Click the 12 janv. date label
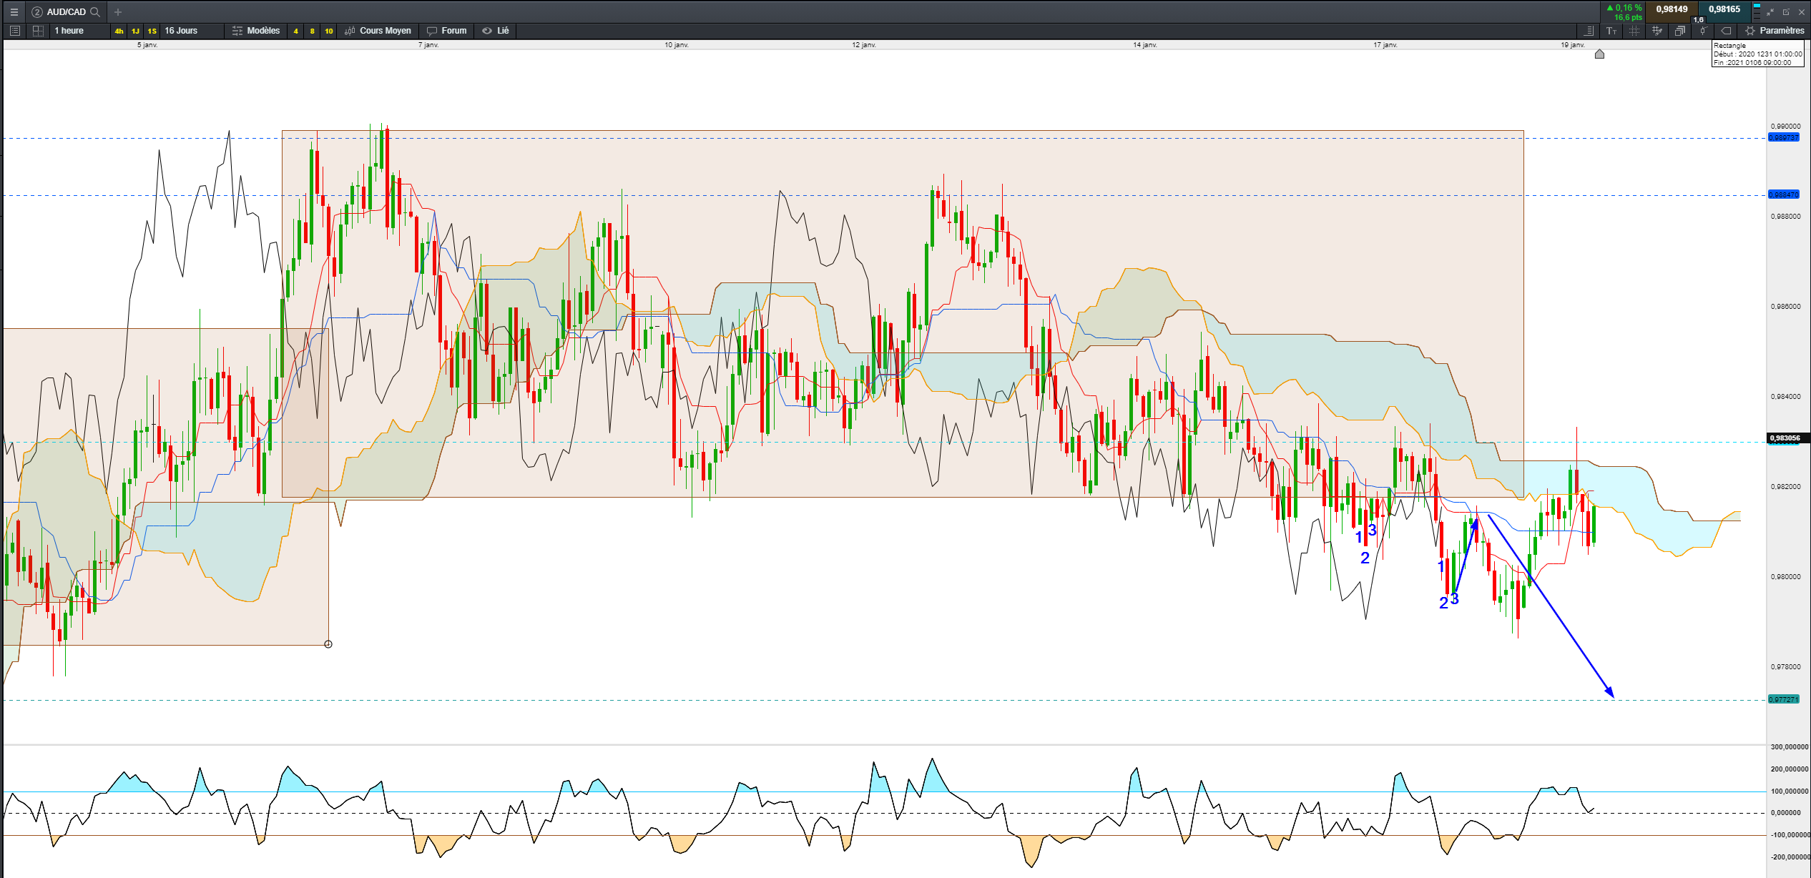This screenshot has width=1811, height=878. coord(864,45)
